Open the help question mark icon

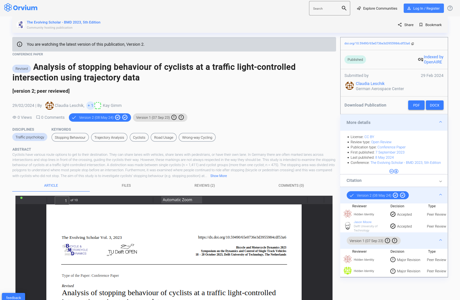click(450, 8)
